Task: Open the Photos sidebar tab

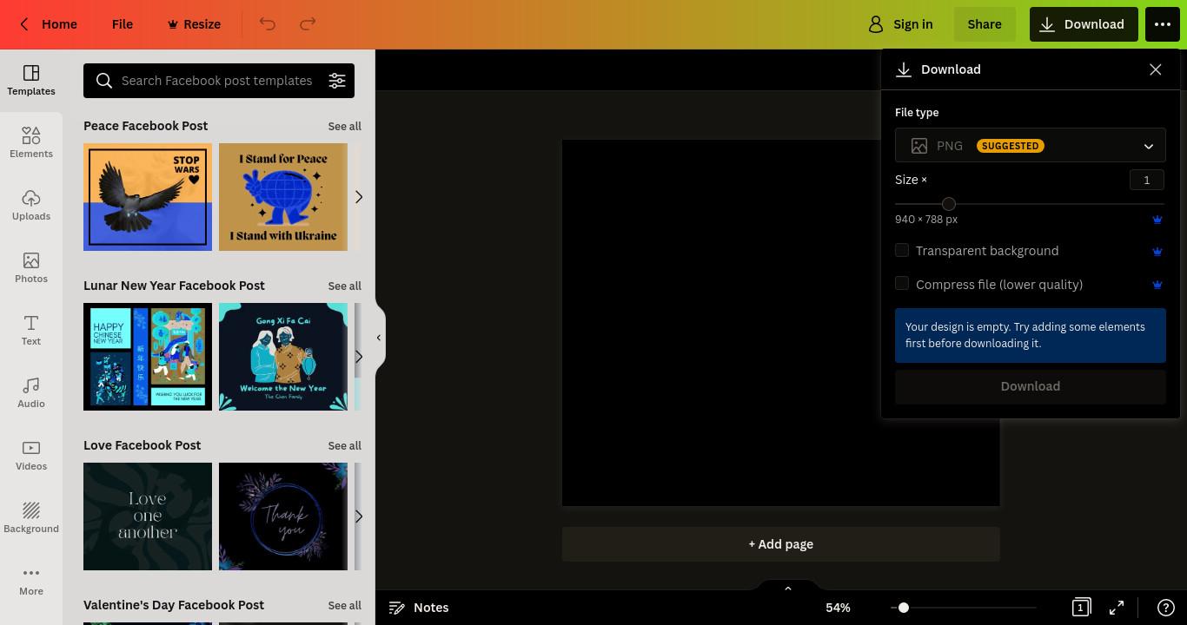Action: point(31,267)
